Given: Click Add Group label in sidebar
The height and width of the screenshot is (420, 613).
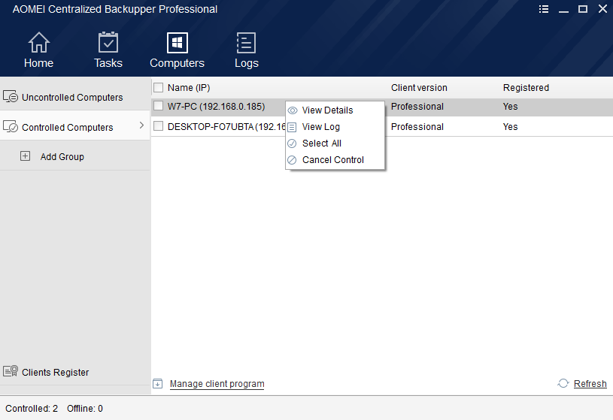Looking at the screenshot, I should (x=62, y=157).
